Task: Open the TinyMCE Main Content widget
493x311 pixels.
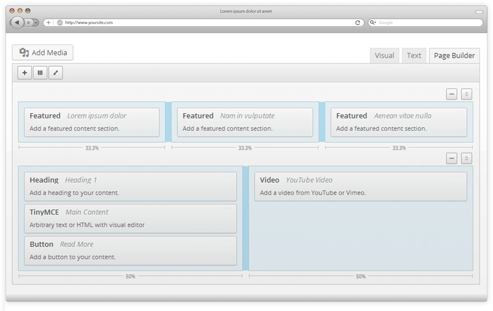Action: [130, 219]
